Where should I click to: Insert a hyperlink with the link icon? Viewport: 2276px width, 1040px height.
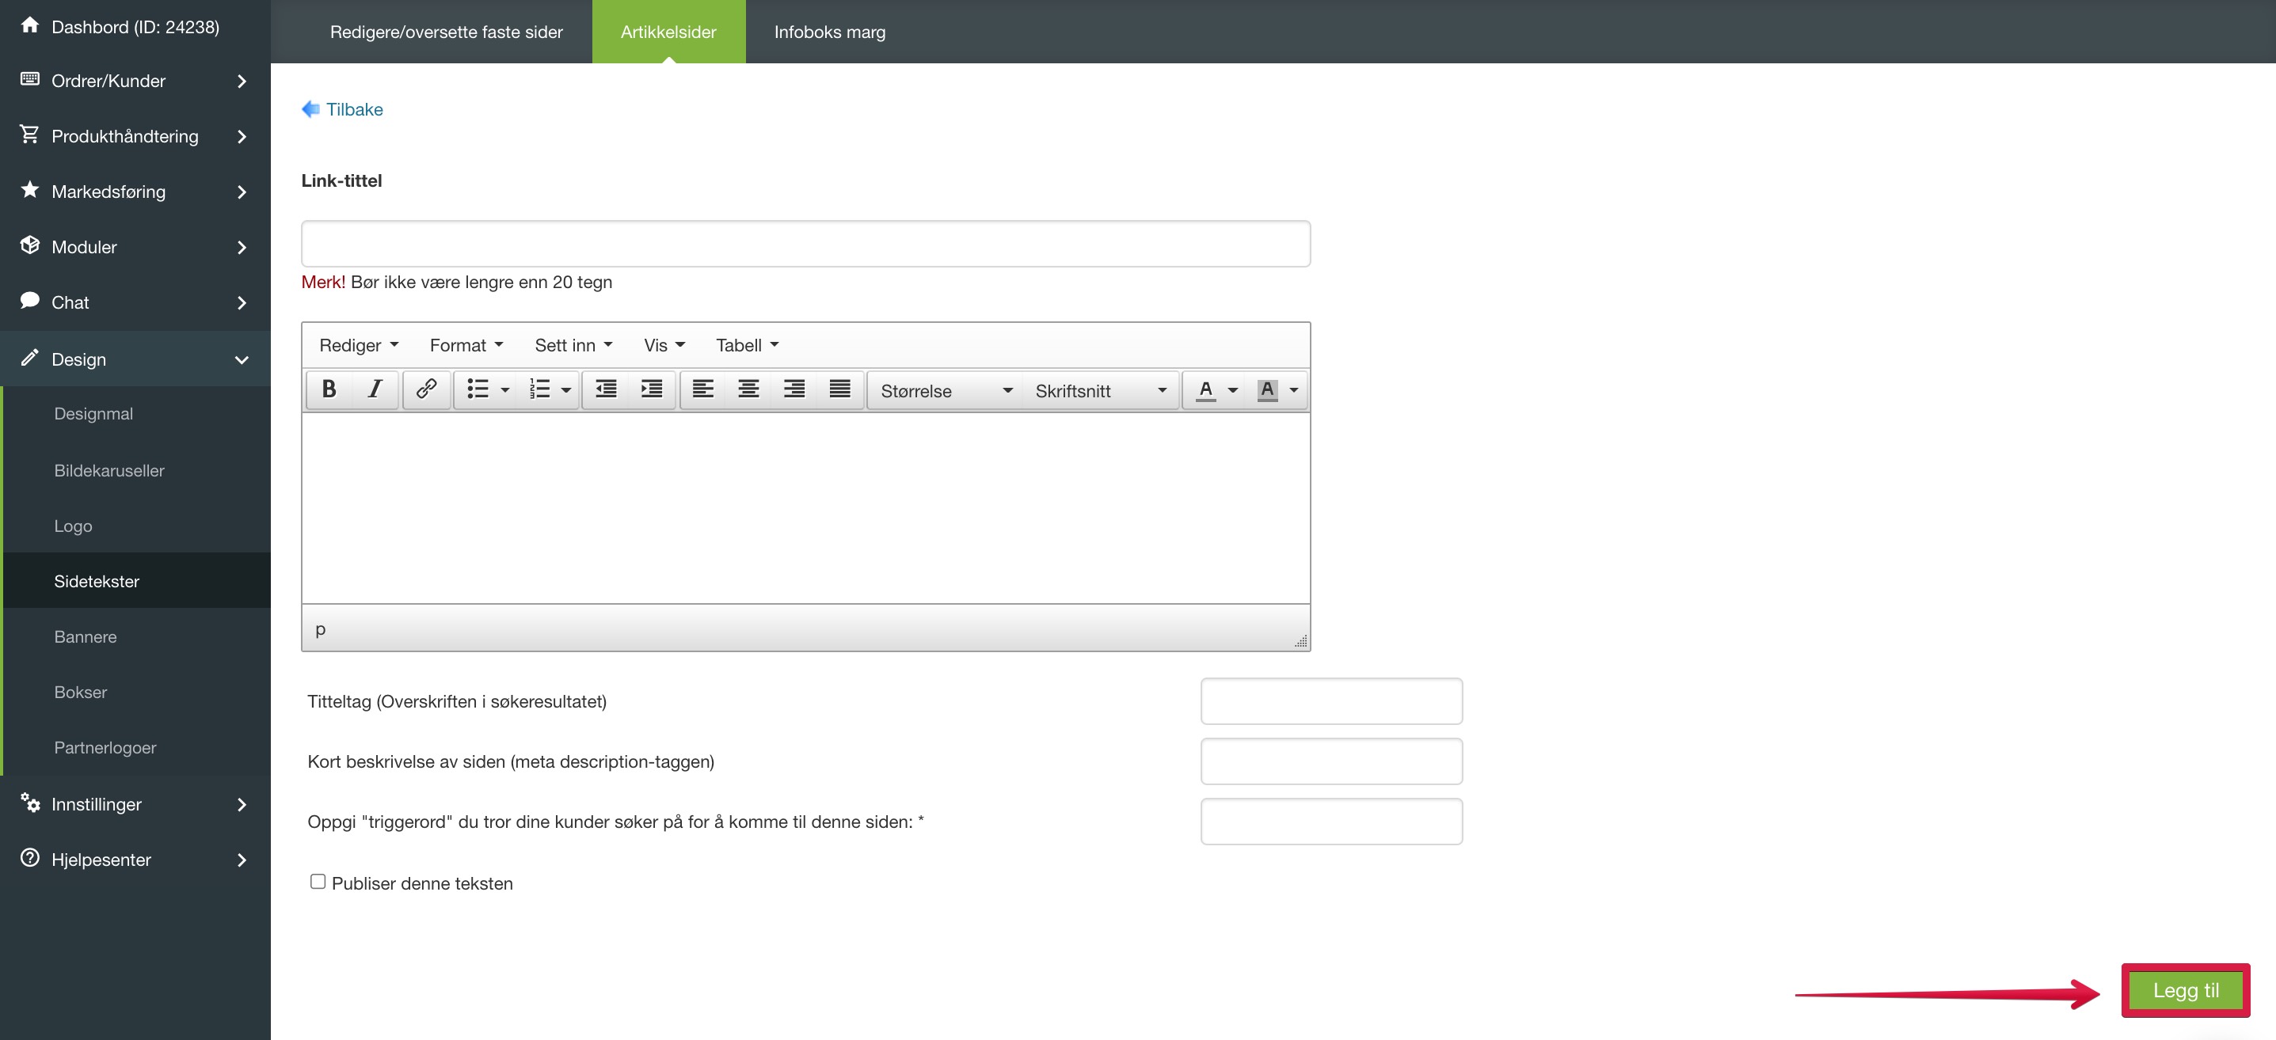(x=426, y=389)
